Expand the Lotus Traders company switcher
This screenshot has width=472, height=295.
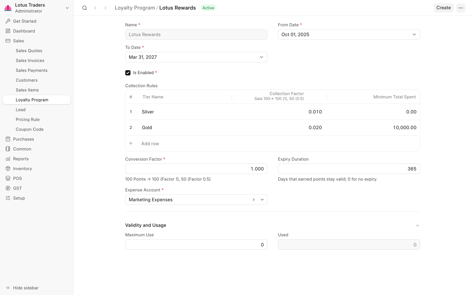67,8
